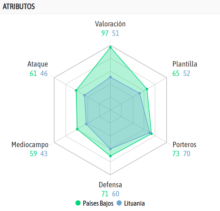The width and height of the screenshot is (220, 211).
Task: Click green Ataque data point
Action: 76,90
